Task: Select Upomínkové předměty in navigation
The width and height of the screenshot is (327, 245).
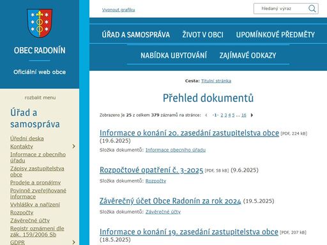Action: 275,34
